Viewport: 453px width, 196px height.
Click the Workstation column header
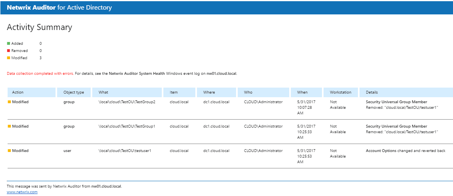click(x=340, y=92)
